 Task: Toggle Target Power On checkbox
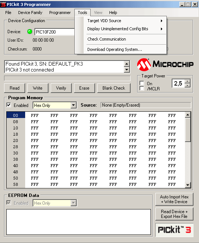pos(142,83)
